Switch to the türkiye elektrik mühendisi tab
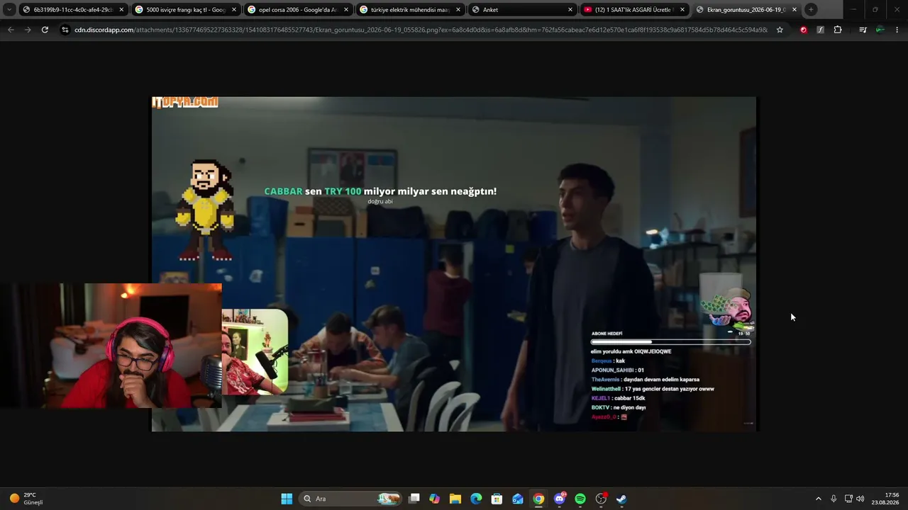This screenshot has height=510, width=908. point(410,10)
